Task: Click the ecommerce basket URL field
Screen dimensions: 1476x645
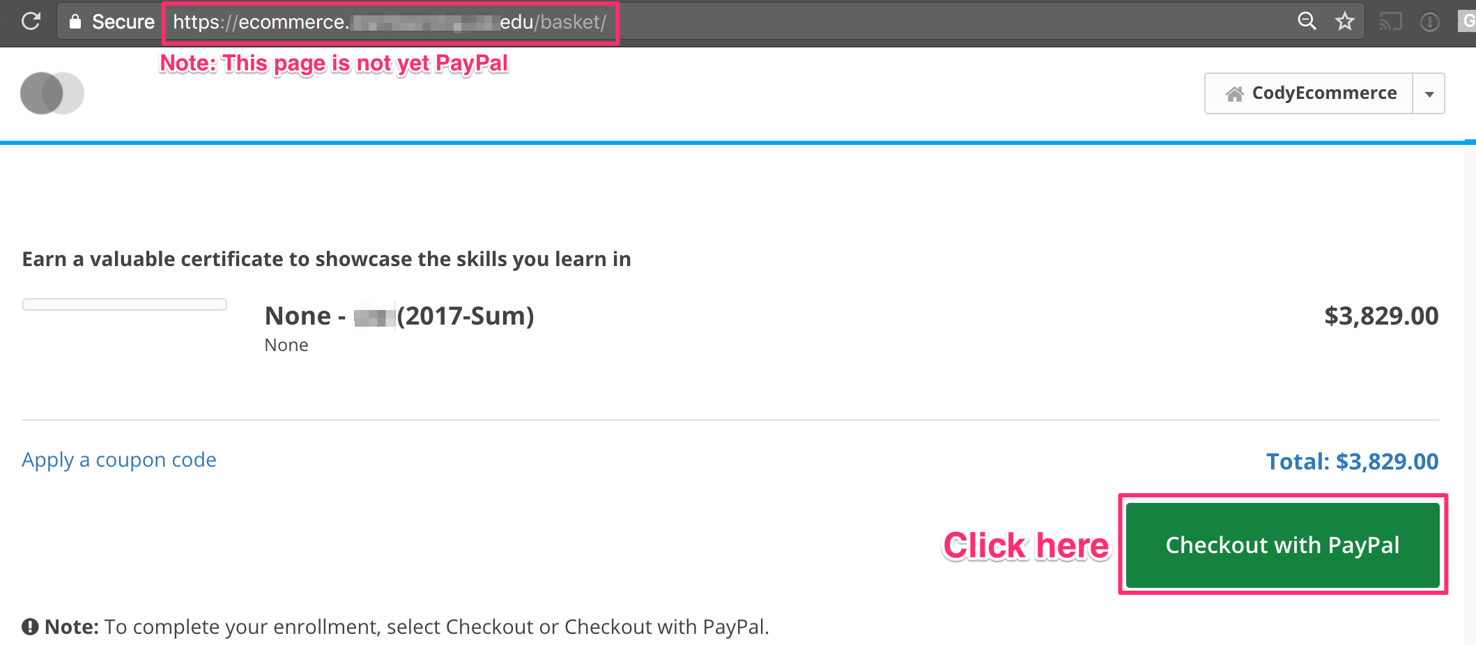Action: tap(390, 22)
